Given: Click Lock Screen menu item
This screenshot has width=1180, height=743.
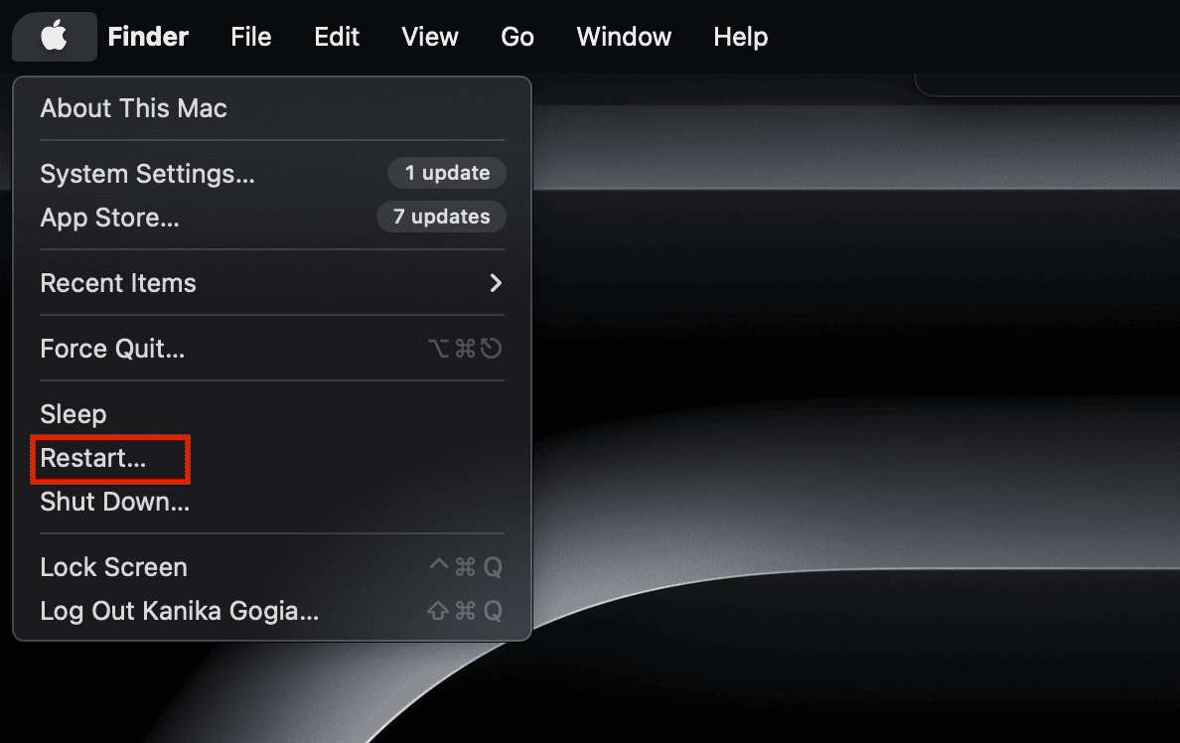Looking at the screenshot, I should click(113, 567).
